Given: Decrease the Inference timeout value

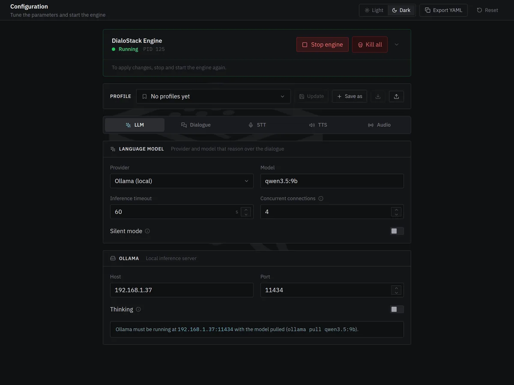Looking at the screenshot, I should click(246, 214).
